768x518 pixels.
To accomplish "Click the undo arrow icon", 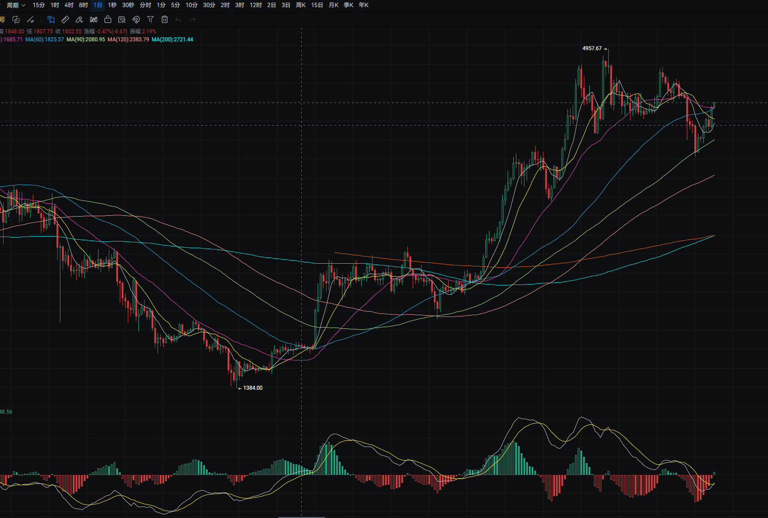I will (178, 20).
